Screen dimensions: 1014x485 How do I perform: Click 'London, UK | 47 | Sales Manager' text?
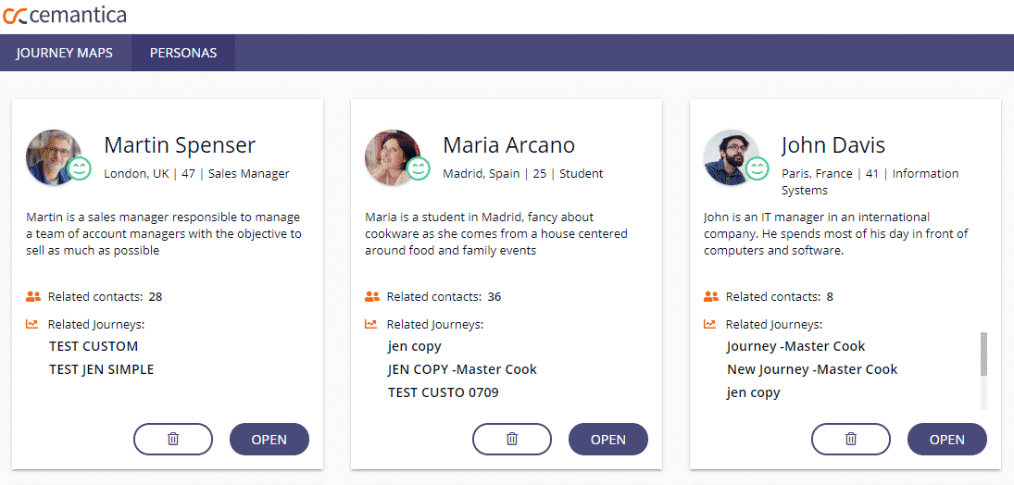(x=196, y=173)
